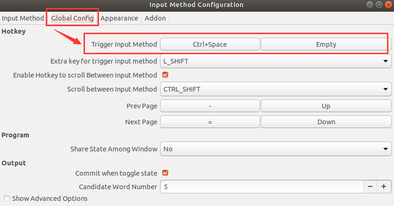Click the Empty second trigger hotkey button
Viewport: 394px width, 206px height.
tap(325, 44)
